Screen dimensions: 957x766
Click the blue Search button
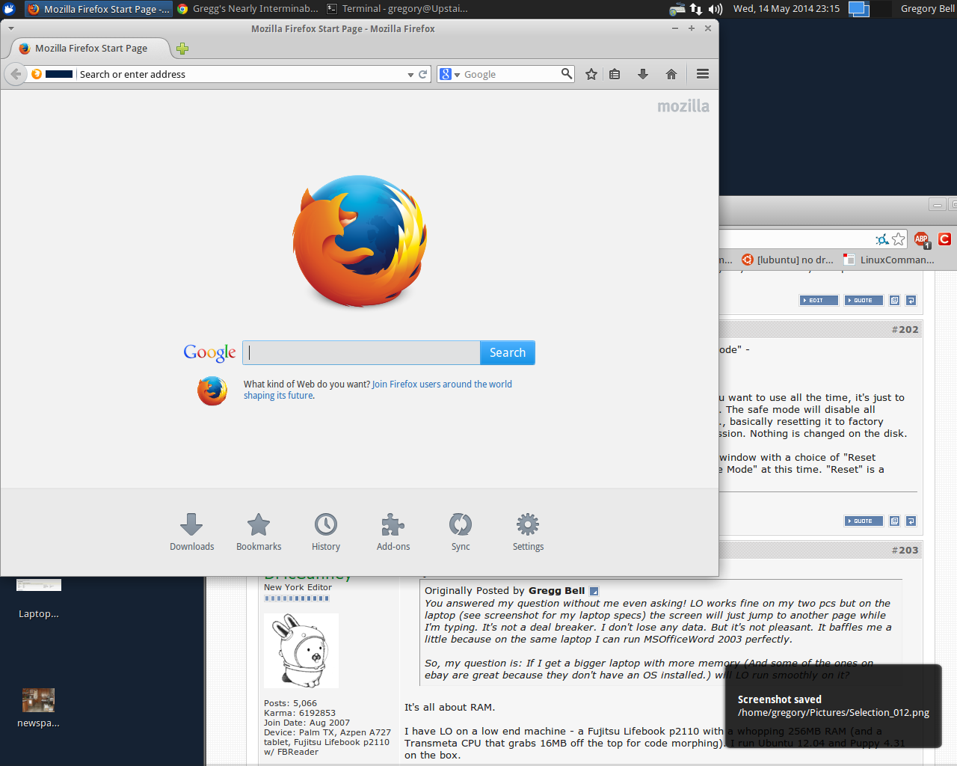pos(508,352)
